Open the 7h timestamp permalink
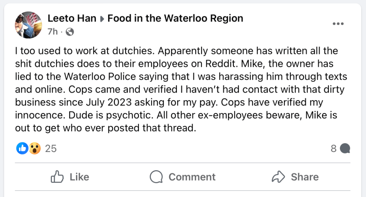The height and width of the screenshot is (197, 366). 52,32
